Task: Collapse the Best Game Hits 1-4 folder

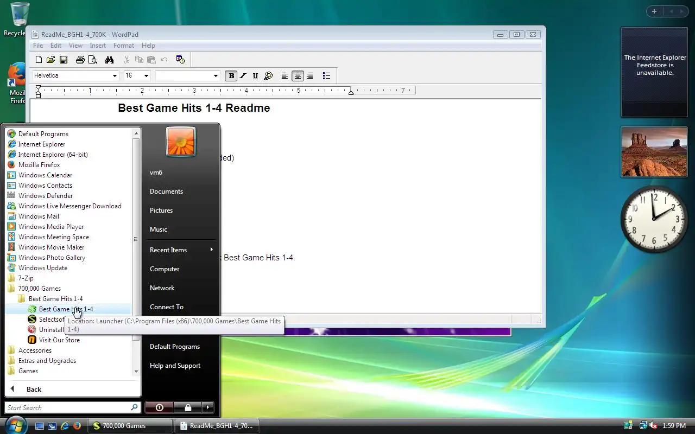Action: (69, 299)
